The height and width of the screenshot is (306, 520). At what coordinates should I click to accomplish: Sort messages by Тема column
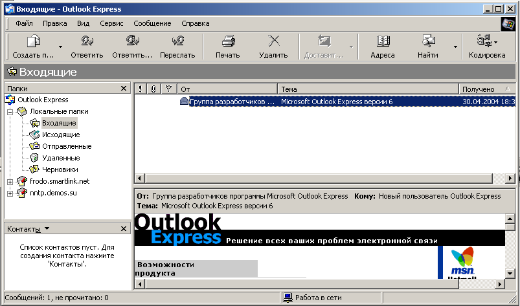368,89
